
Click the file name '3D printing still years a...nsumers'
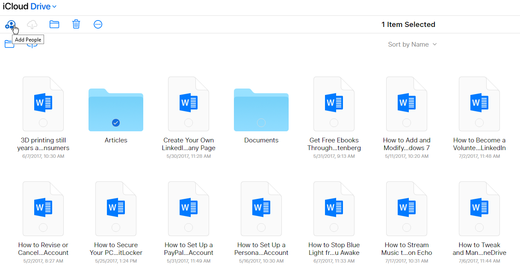tap(43, 144)
